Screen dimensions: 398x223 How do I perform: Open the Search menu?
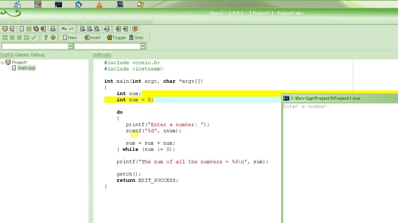(x=27, y=21)
